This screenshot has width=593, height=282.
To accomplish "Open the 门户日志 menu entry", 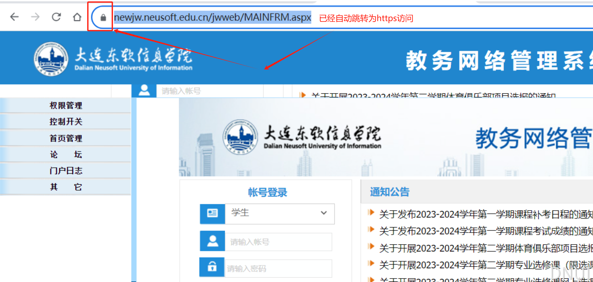I will point(66,171).
